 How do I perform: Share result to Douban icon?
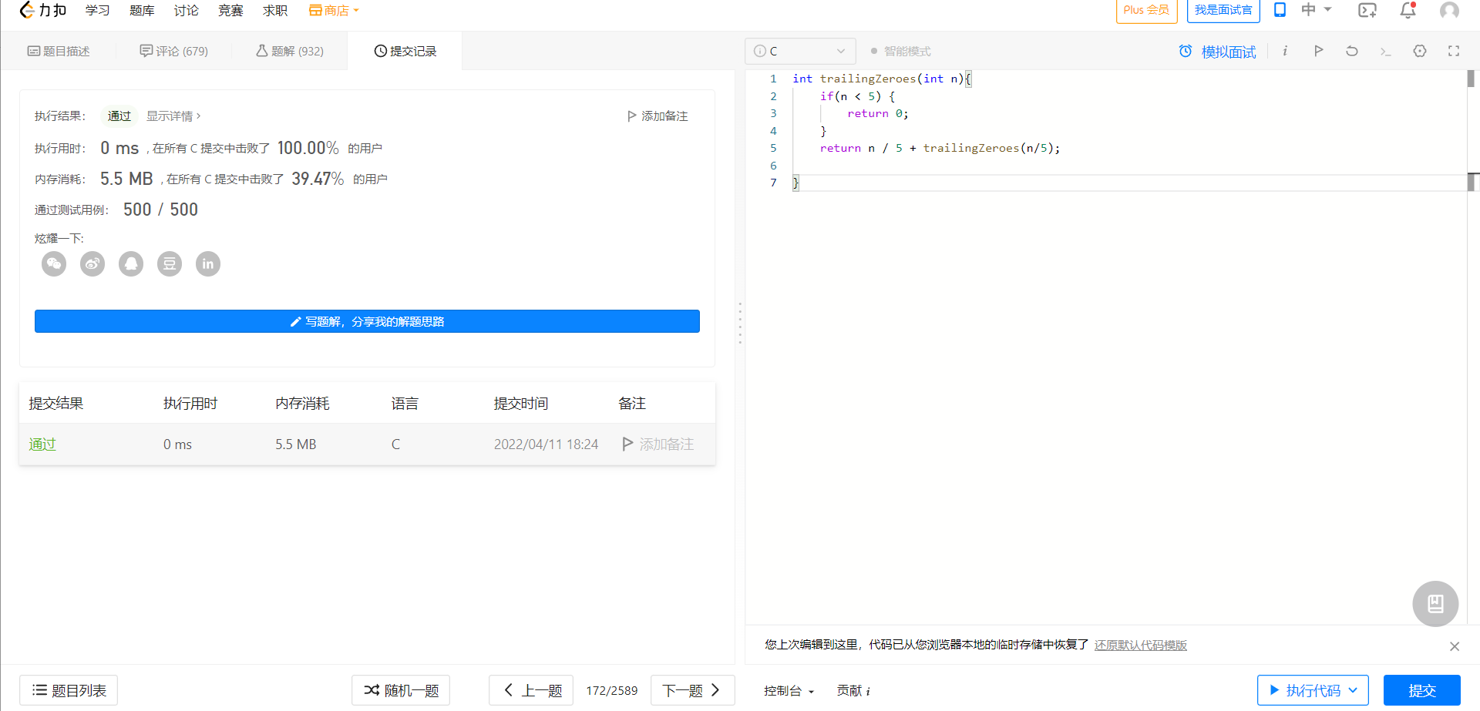pyautogui.click(x=170, y=264)
